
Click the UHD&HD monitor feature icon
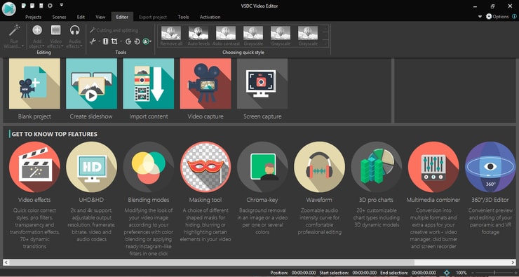pos(91,167)
